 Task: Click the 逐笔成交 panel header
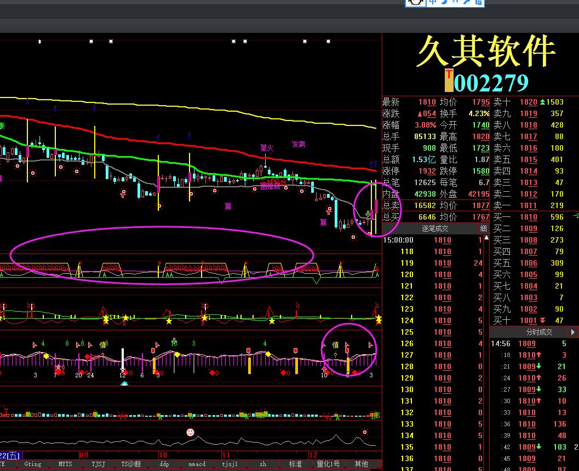tap(435, 228)
